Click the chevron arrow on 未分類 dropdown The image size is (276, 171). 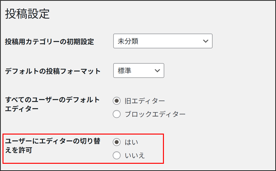point(206,41)
